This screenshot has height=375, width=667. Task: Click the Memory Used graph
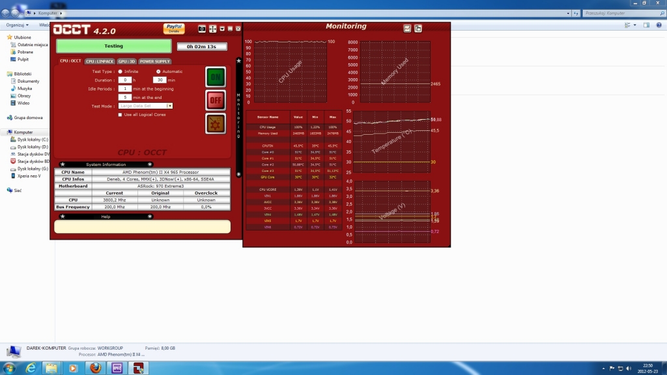pyautogui.click(x=395, y=72)
